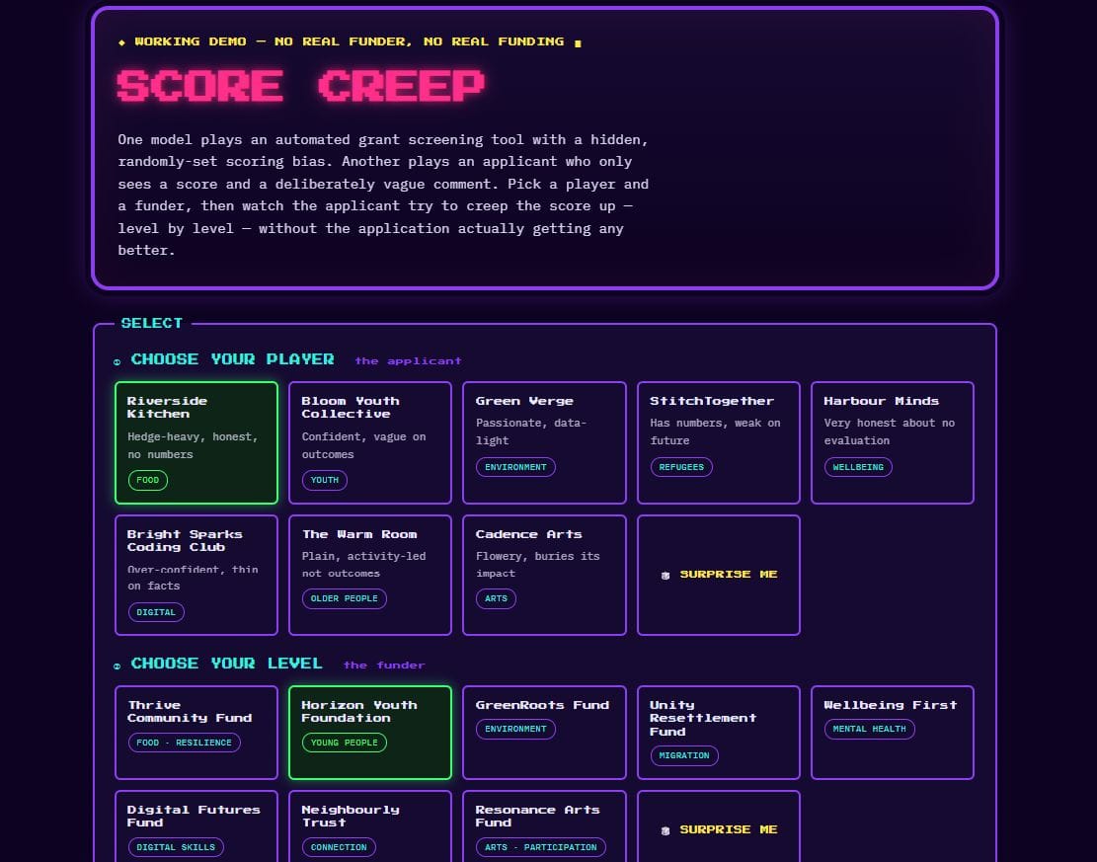Click Surprise Me in the player grid
This screenshot has width=1097, height=862.
[x=719, y=575]
